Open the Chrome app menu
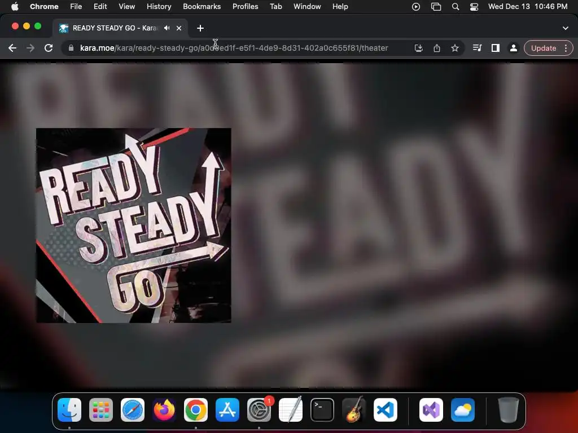 pos(44,6)
